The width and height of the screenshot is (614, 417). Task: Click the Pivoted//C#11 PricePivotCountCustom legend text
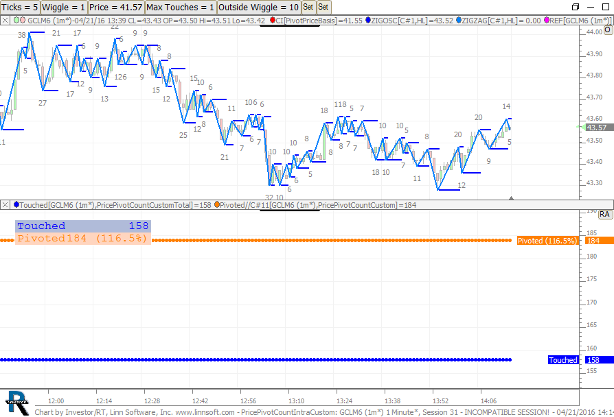pos(318,205)
